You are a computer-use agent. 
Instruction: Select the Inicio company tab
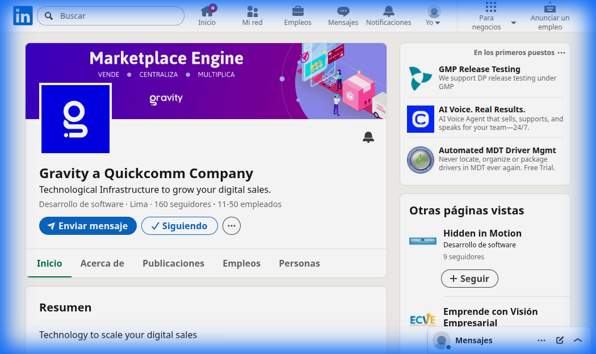[x=49, y=263]
